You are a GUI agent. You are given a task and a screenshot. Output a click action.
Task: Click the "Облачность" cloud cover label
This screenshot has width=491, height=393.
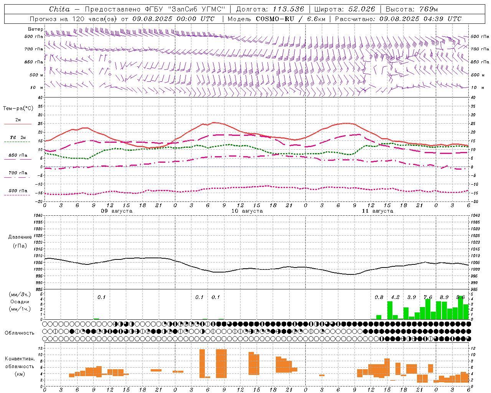click(x=20, y=333)
